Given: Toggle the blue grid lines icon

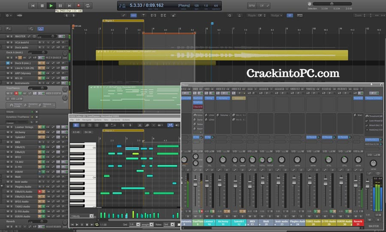Looking at the screenshot, I should tap(133, 15).
